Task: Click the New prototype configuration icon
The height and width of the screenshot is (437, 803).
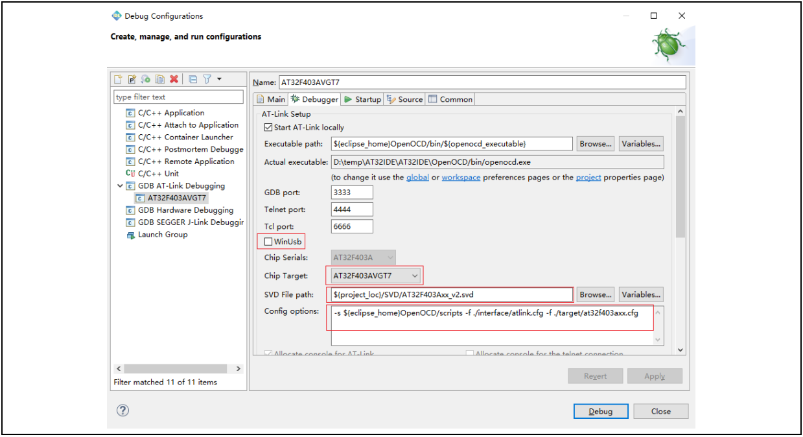Action: click(132, 79)
